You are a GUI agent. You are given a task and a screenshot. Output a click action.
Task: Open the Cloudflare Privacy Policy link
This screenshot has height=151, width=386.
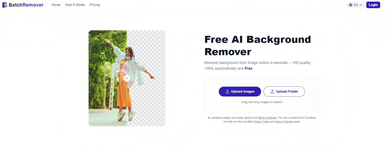262,122
